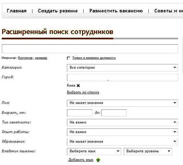Screen dimensions: 183x165
Task: Click the бухгалтер example link
Action: (25, 58)
